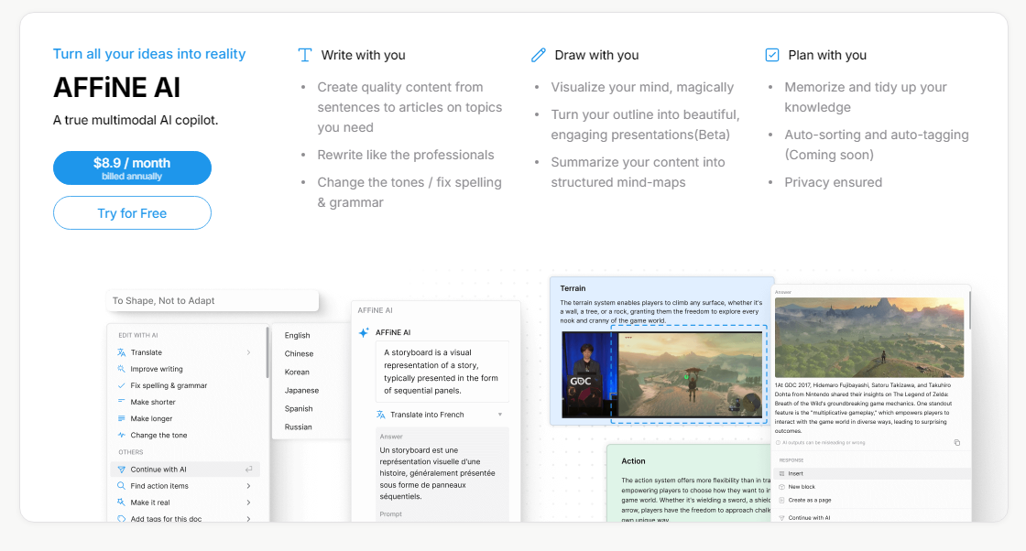Click the AFFiNE AI sparkle icon
Screen dimensions: 1026x551
coord(364,332)
